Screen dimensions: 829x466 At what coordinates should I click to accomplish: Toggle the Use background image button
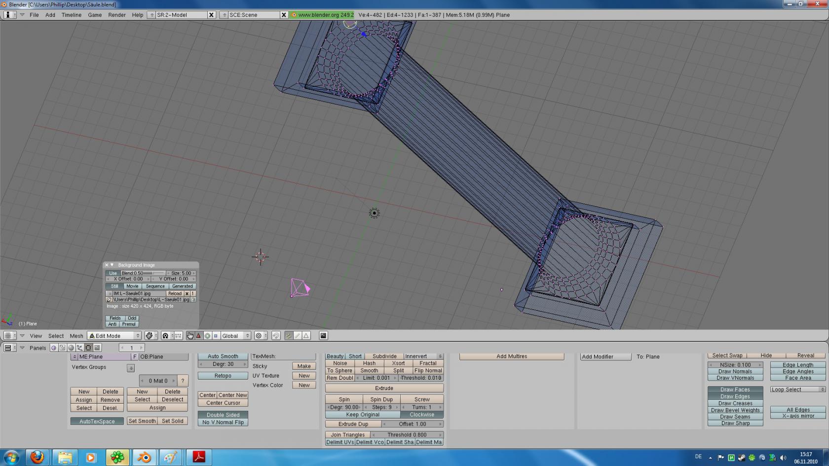113,273
